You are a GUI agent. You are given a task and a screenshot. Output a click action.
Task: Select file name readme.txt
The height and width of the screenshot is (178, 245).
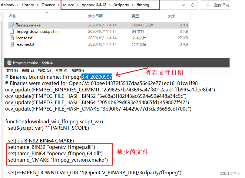click(x=25, y=44)
